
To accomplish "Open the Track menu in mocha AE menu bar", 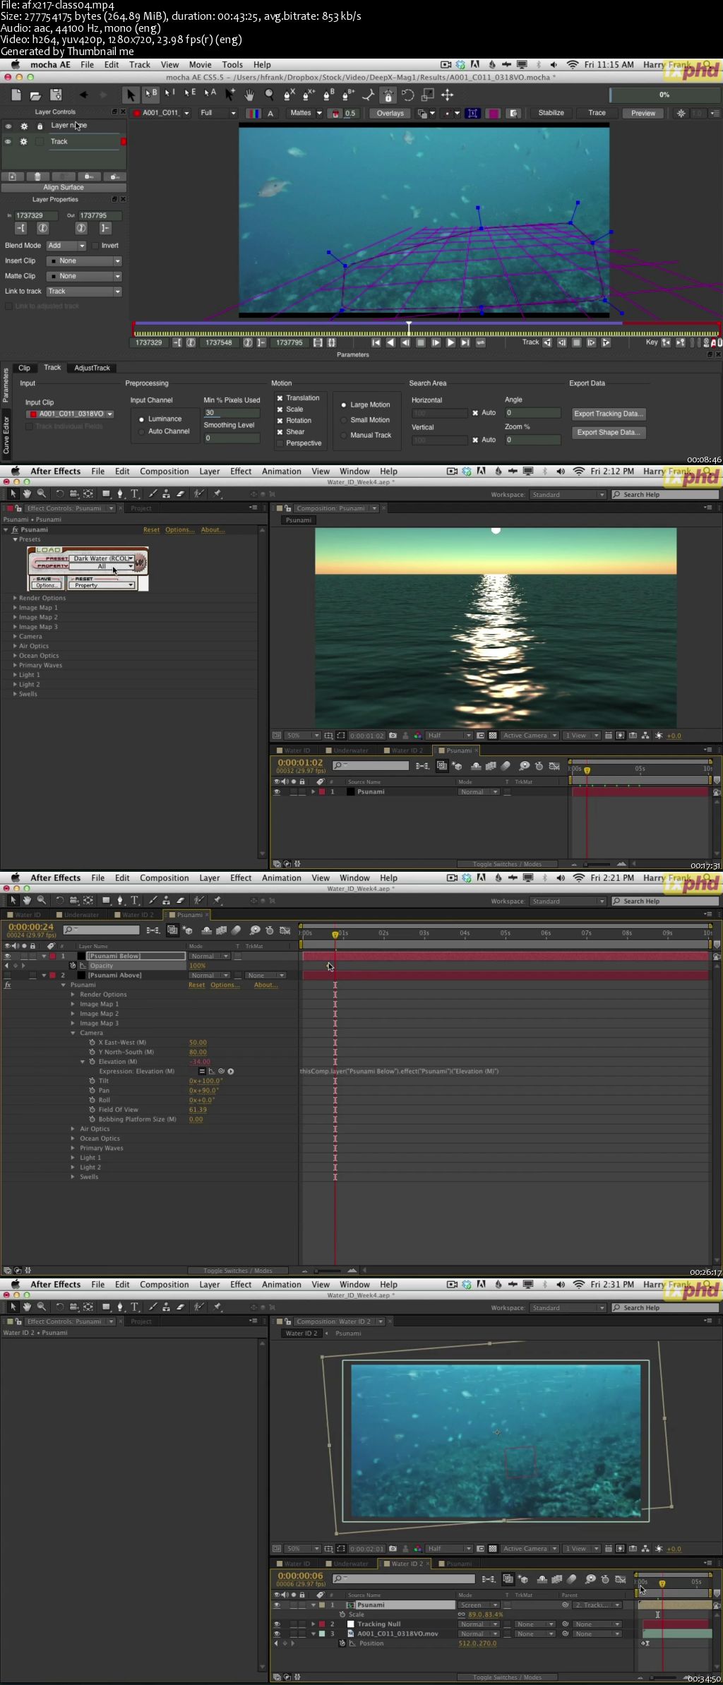I will [x=140, y=65].
